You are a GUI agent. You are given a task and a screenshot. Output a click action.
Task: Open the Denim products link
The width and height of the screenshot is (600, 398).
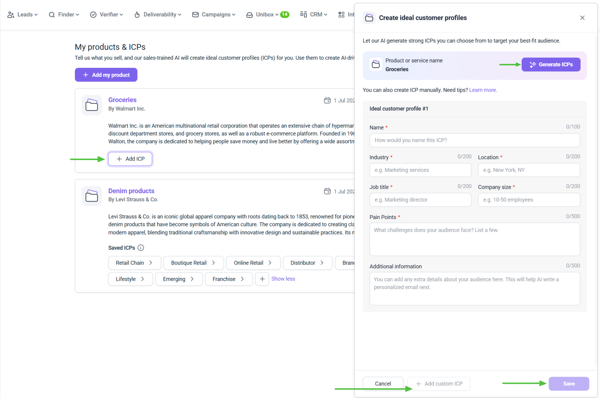click(131, 191)
